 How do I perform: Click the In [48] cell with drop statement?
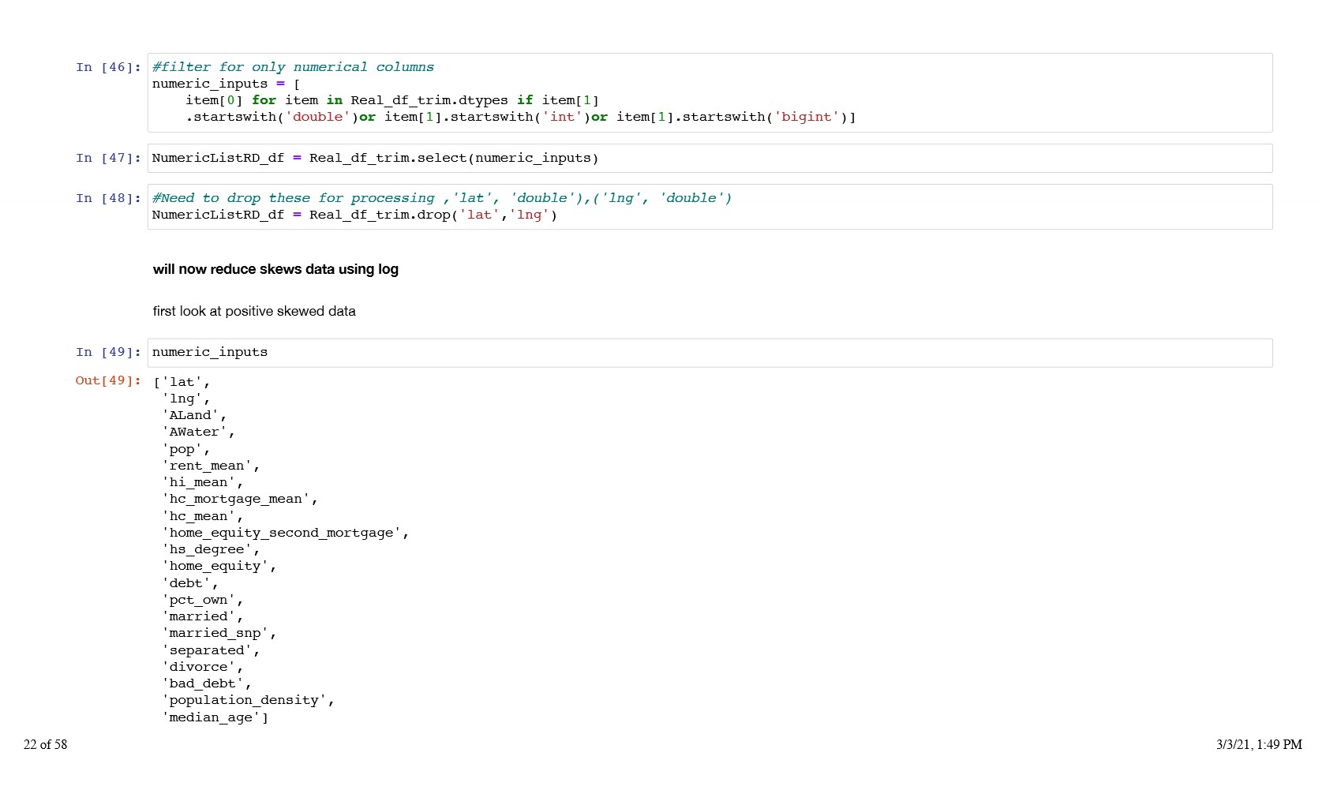(x=354, y=215)
